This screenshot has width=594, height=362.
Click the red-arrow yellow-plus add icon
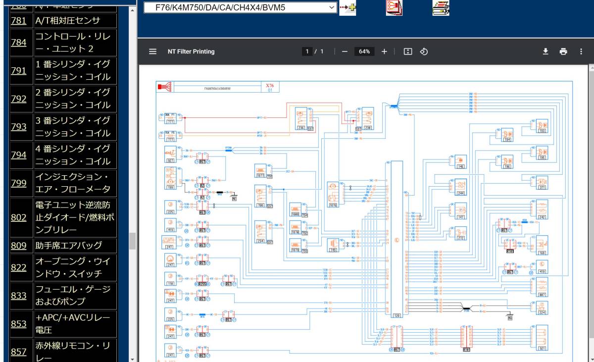[347, 8]
